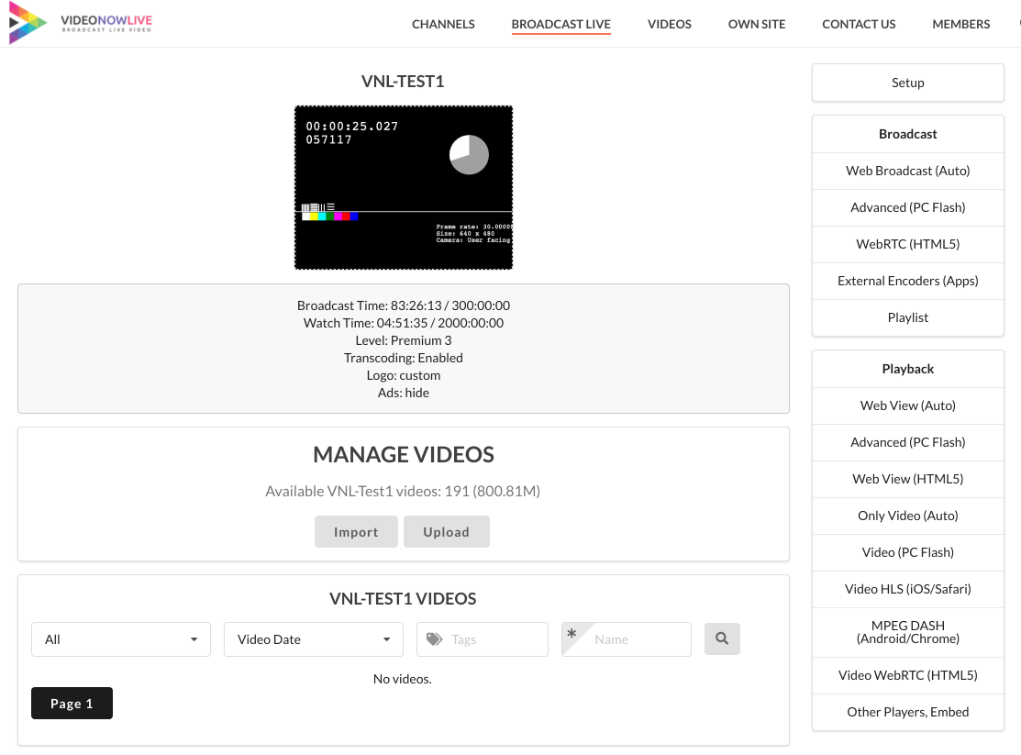Click the Watch Time status text
1021x755 pixels.
click(x=404, y=323)
